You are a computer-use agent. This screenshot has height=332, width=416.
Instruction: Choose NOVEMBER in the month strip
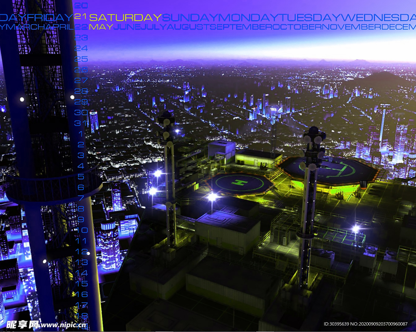pos(352,27)
